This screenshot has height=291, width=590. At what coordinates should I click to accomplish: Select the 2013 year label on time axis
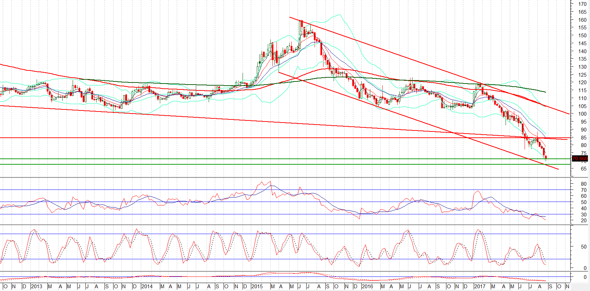(36, 287)
